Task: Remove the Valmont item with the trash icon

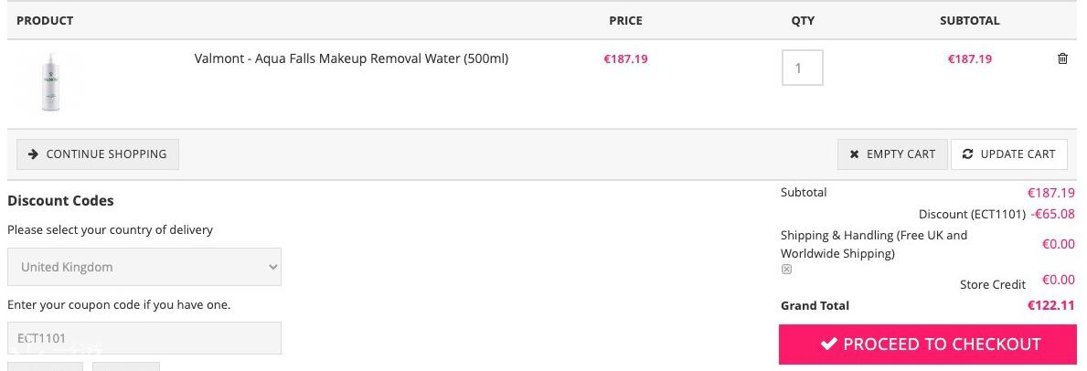Action: click(1062, 59)
